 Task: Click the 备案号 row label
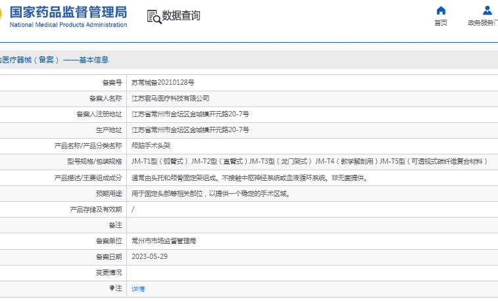coord(112,82)
